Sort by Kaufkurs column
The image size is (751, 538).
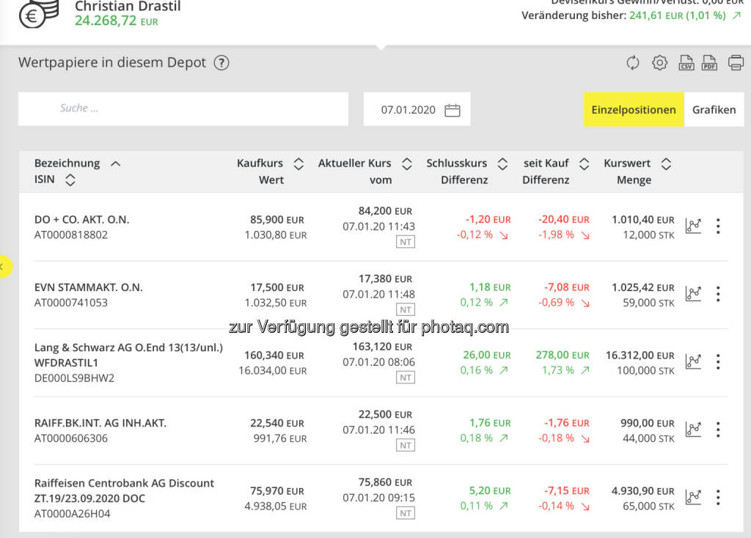[298, 163]
